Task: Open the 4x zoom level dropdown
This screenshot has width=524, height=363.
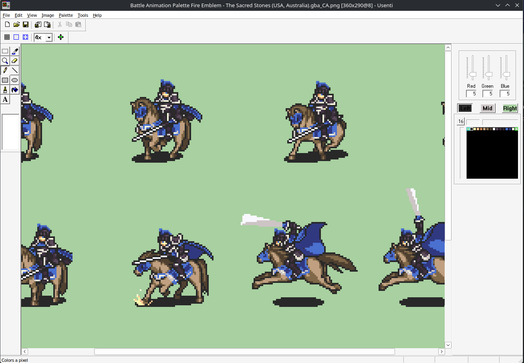Action: (49, 37)
